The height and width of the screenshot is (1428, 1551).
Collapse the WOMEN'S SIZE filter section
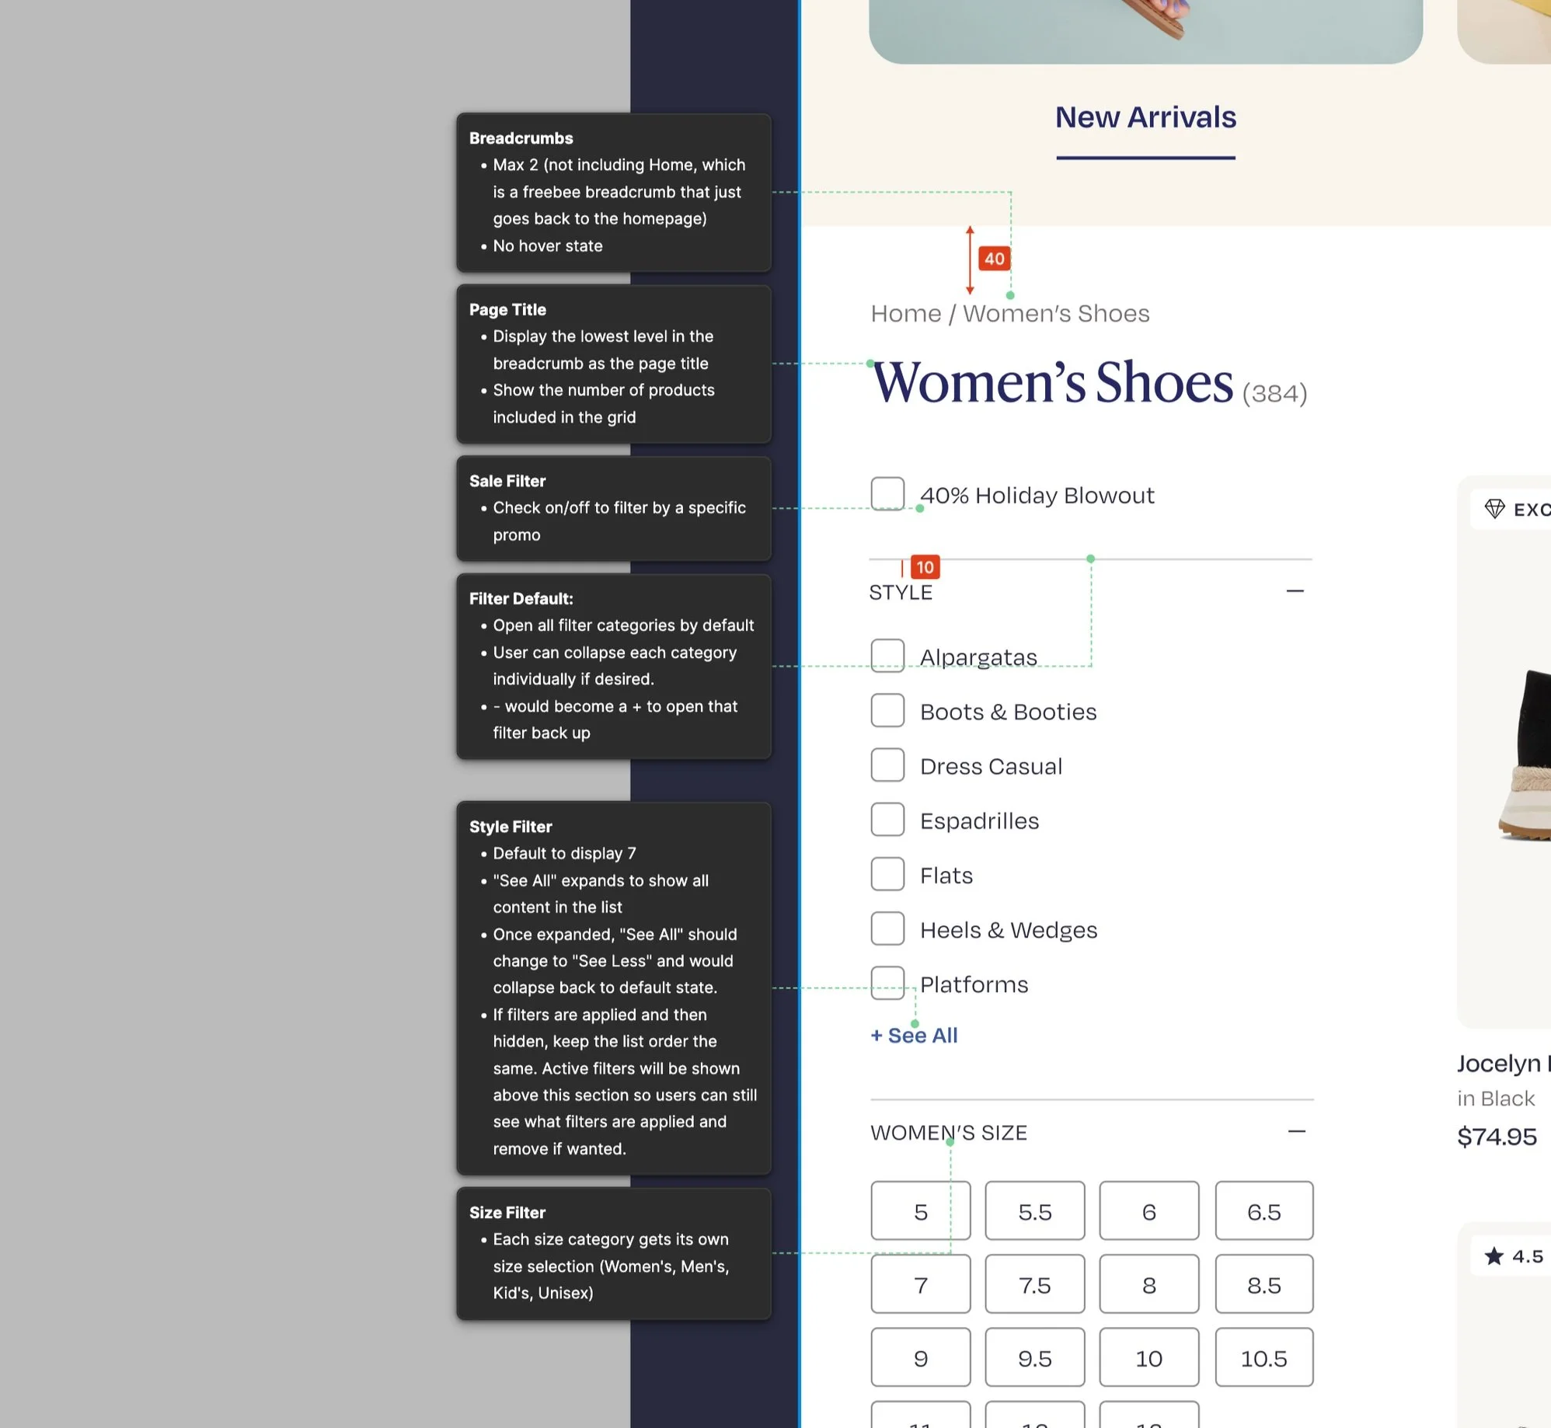(1296, 1132)
